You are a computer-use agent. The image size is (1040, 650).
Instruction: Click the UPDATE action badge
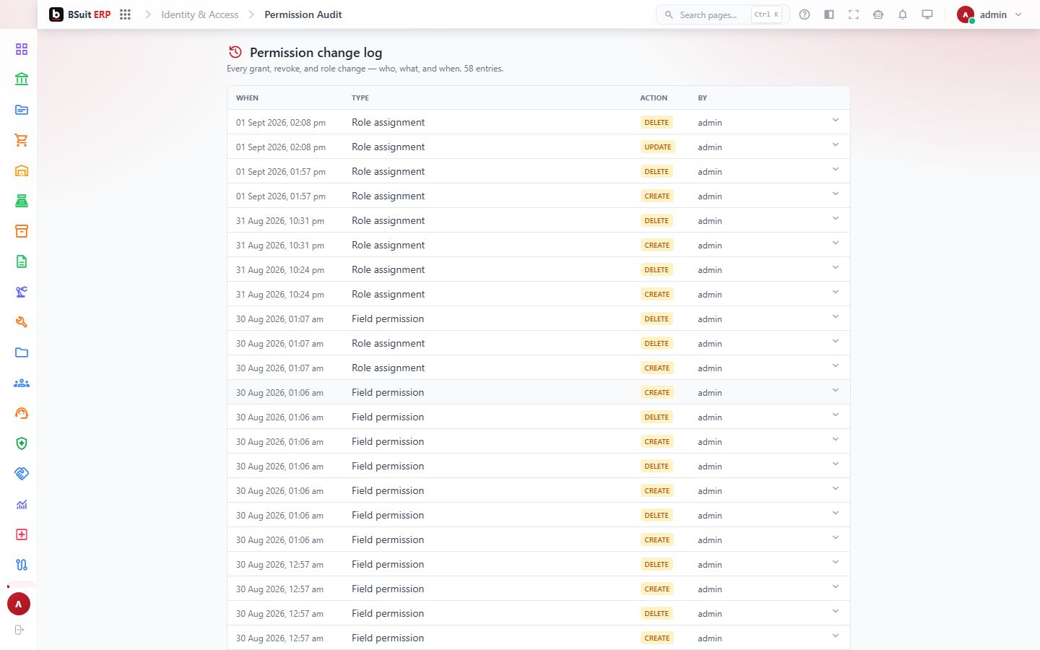coord(657,147)
